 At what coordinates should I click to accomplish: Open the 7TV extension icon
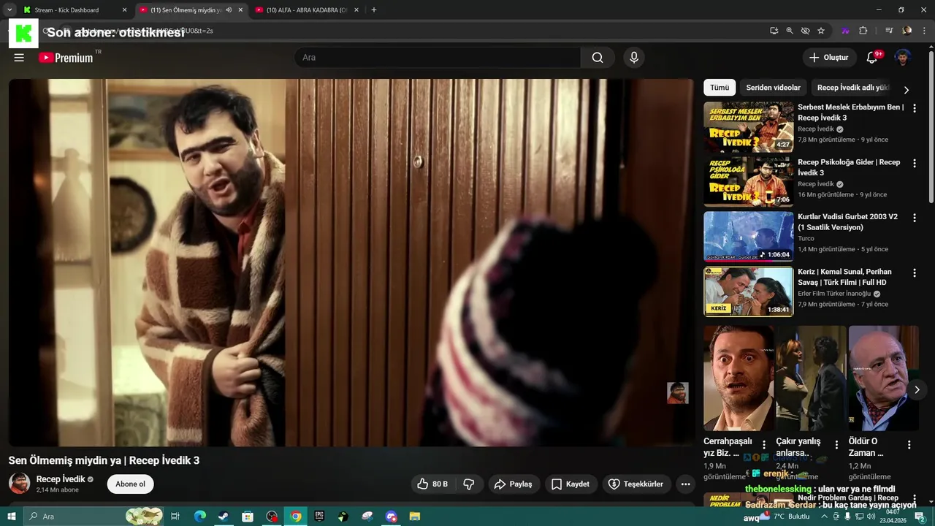tap(845, 31)
